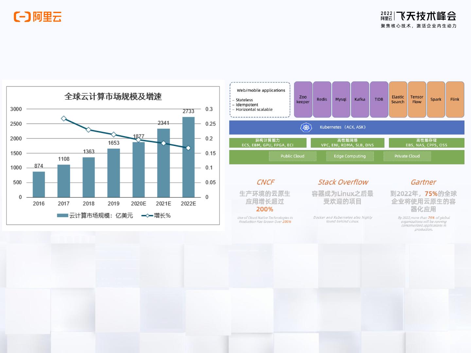The image size is (471, 353).
Task: Click the Kubernetes wheel icon
Action: pyautogui.click(x=306, y=127)
